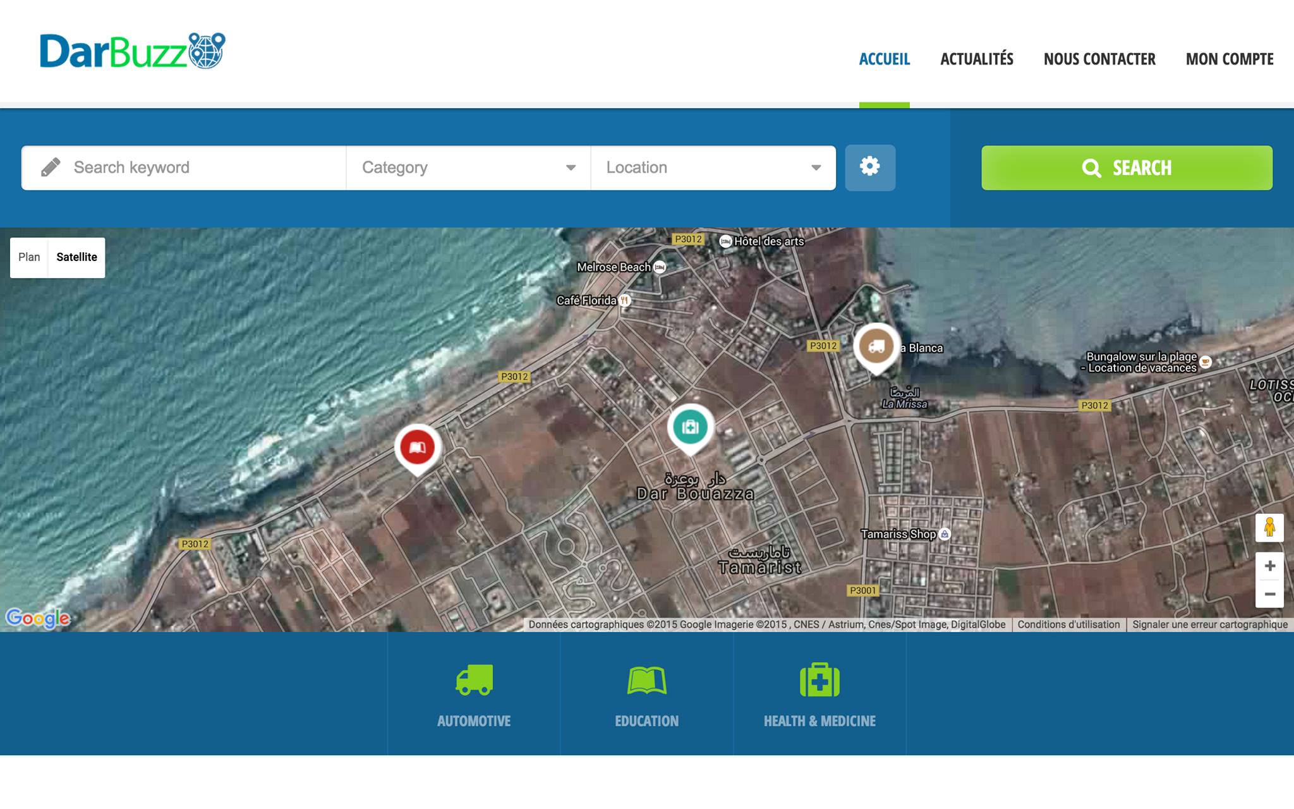This screenshot has width=1294, height=809.
Task: Click the Tamariss Shop shopping marker
Action: [x=945, y=534]
